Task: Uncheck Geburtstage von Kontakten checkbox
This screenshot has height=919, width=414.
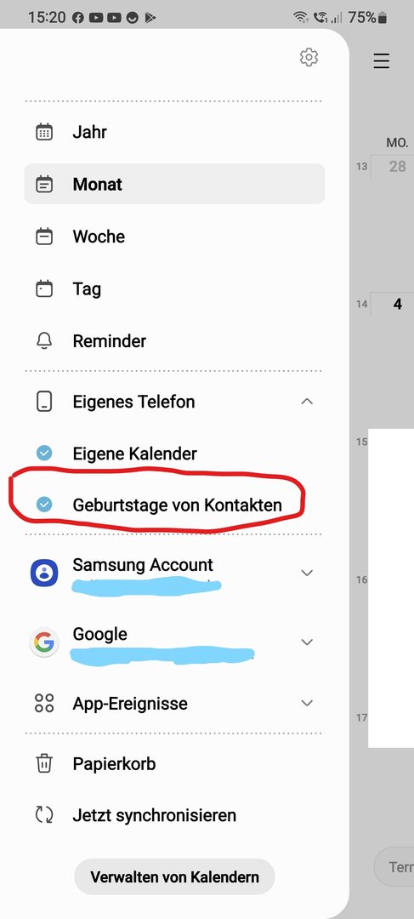Action: [44, 504]
